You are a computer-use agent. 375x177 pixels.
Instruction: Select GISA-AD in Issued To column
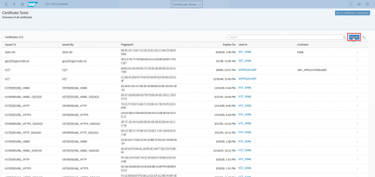pos(10,52)
